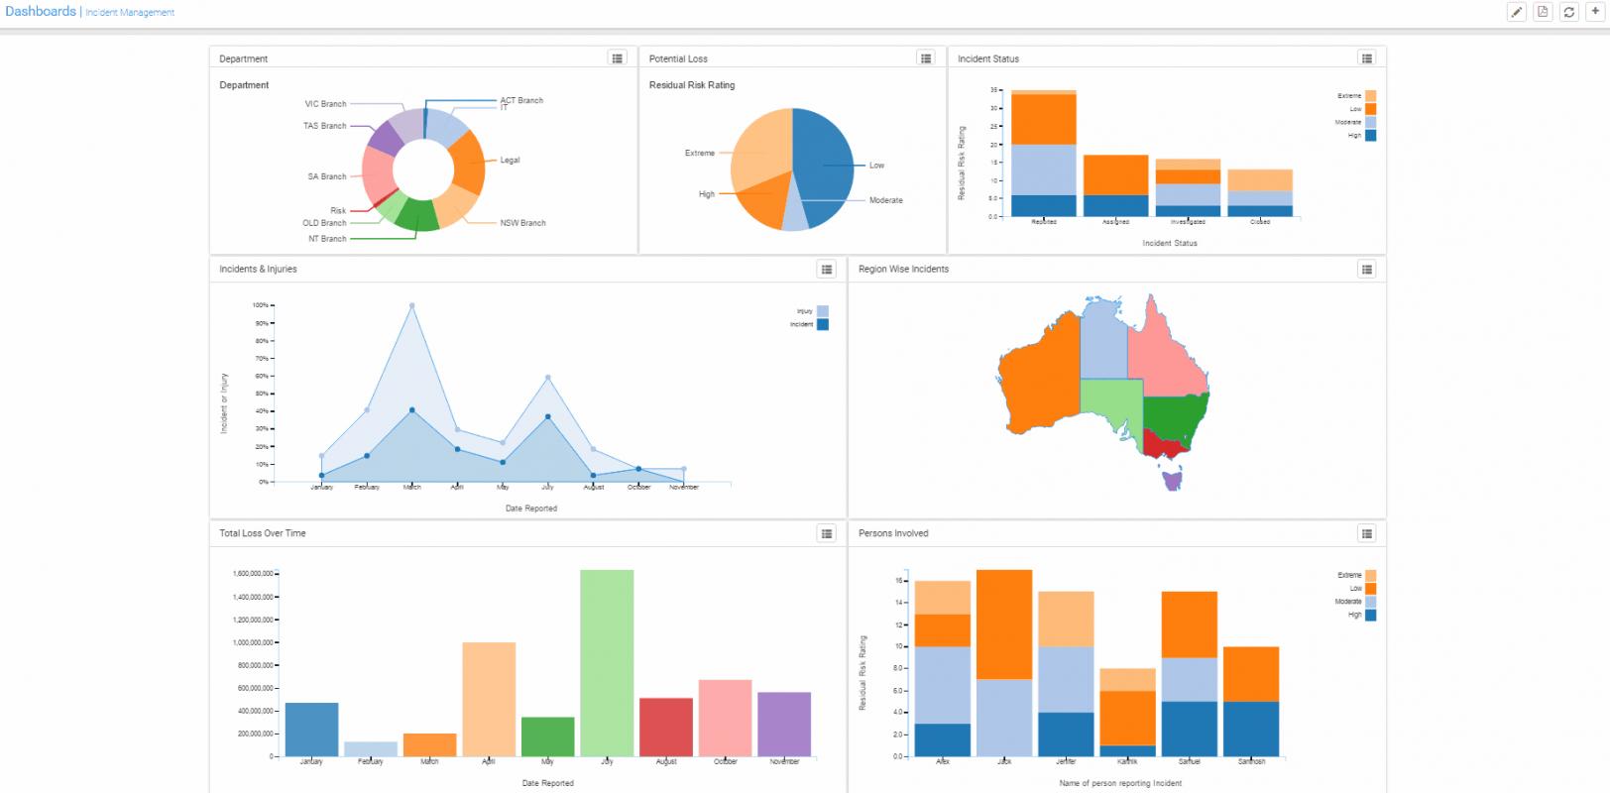Select the Extreme slice of the Residual Risk pie
Viewport: 1610px width, 793px height.
761,149
